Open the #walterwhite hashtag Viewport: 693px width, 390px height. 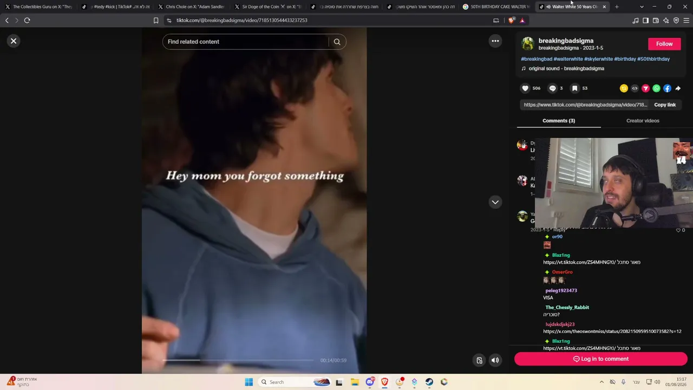point(568,59)
